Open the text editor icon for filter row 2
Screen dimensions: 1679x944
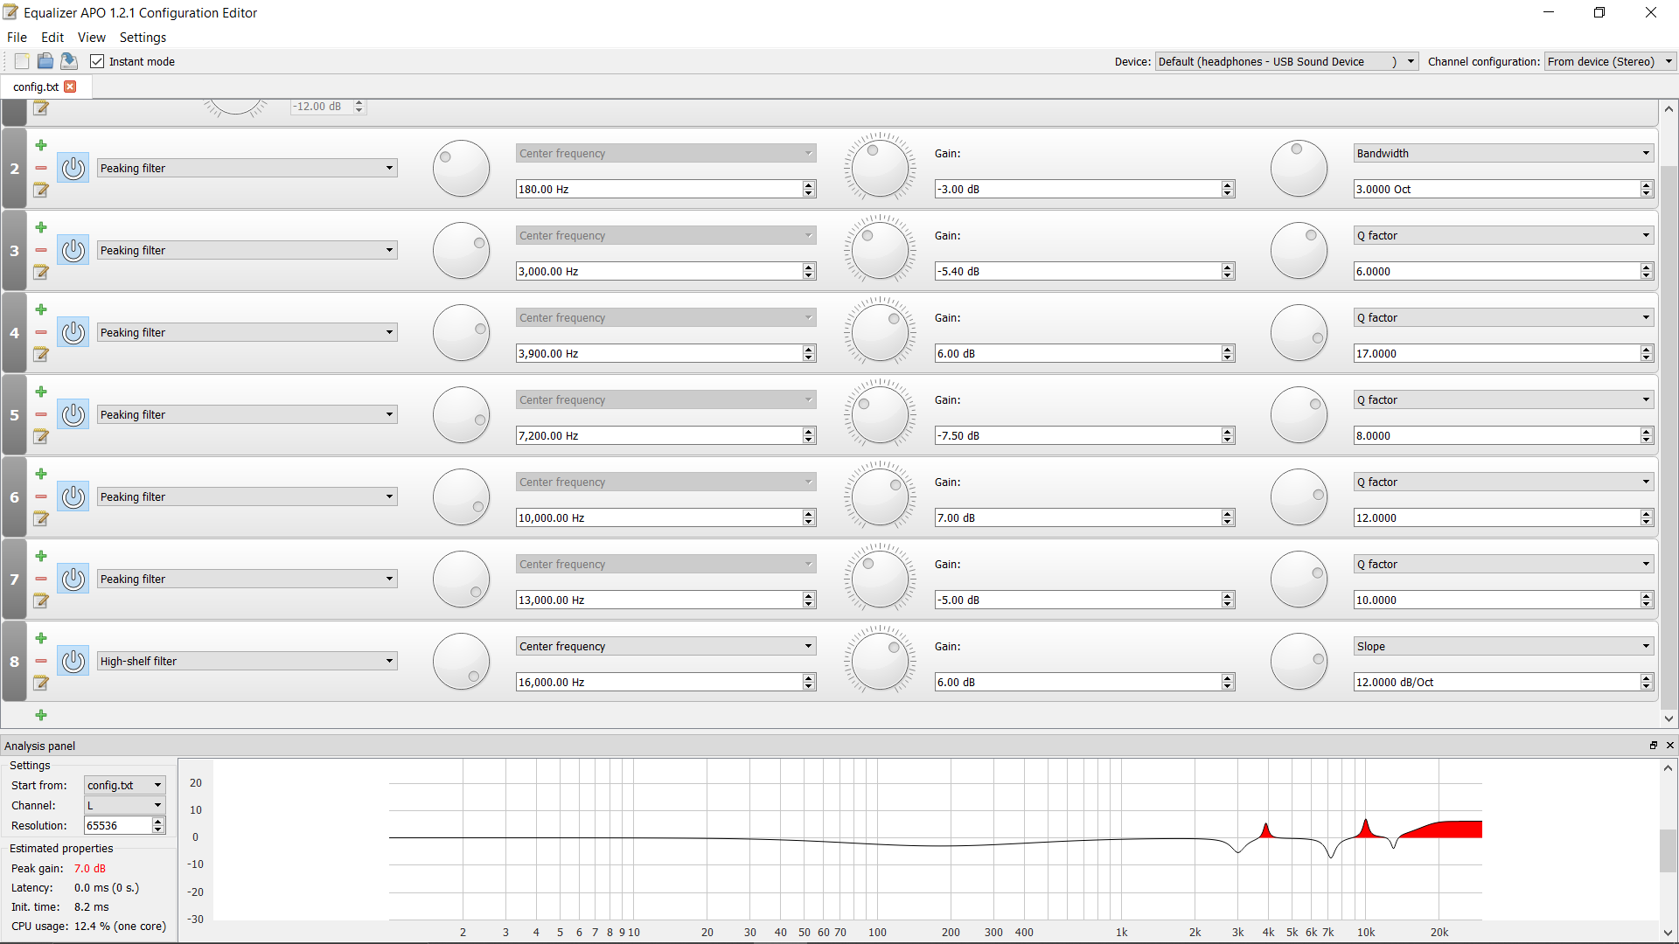tap(41, 190)
